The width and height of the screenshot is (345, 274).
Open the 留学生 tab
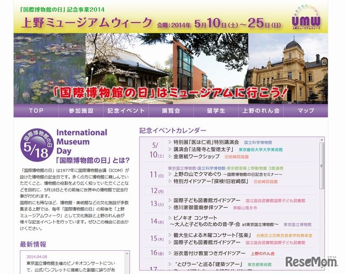(216, 111)
